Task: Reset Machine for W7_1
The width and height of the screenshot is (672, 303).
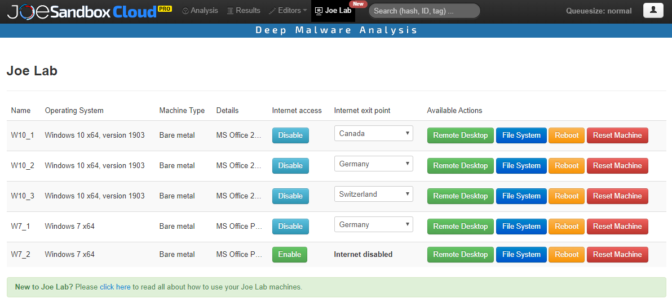Action: 617,227
